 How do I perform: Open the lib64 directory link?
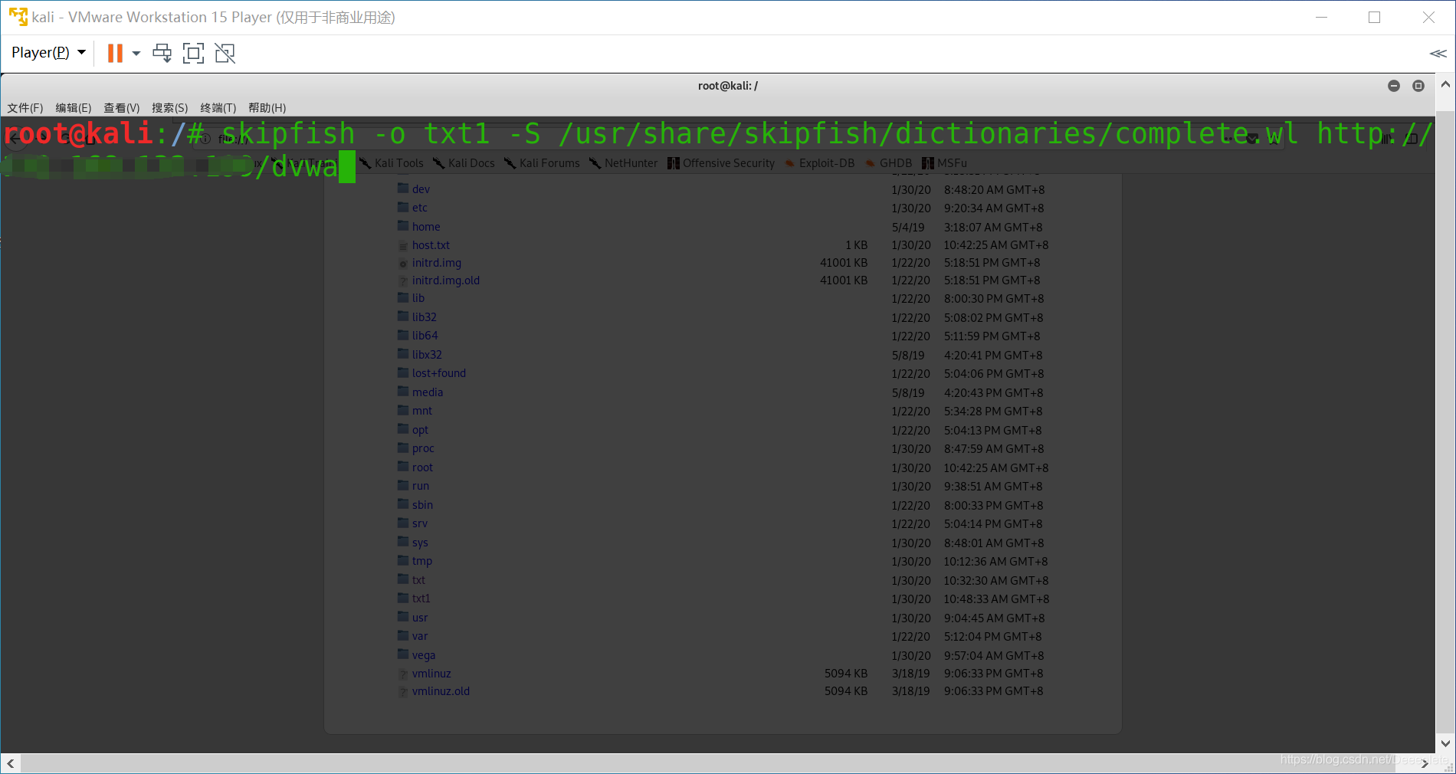[x=425, y=336]
